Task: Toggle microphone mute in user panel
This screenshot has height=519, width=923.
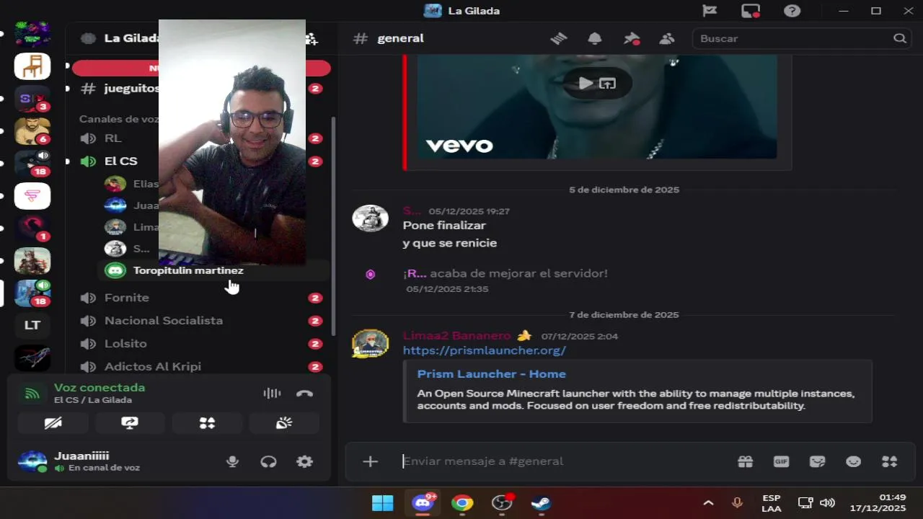Action: tap(232, 461)
